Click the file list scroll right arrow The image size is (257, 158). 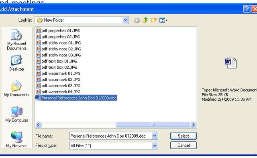pos(193,125)
